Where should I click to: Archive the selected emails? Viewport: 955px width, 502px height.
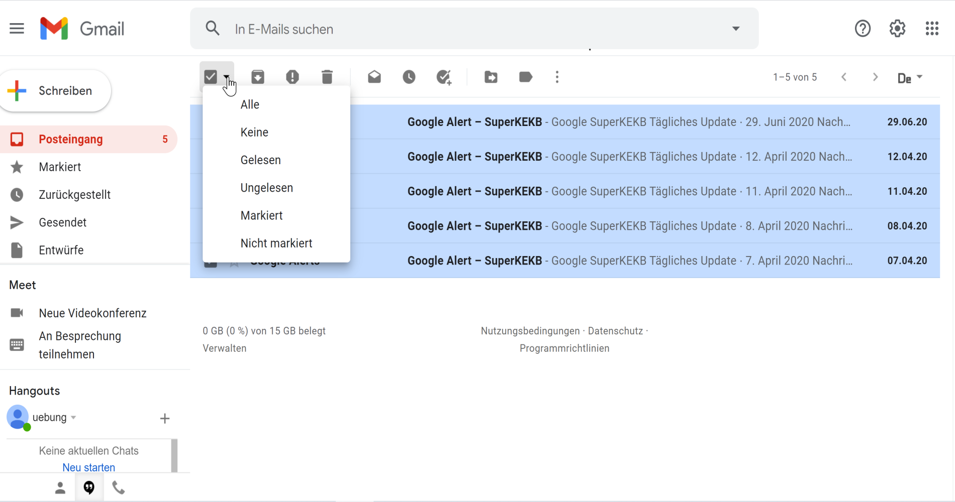tap(258, 77)
